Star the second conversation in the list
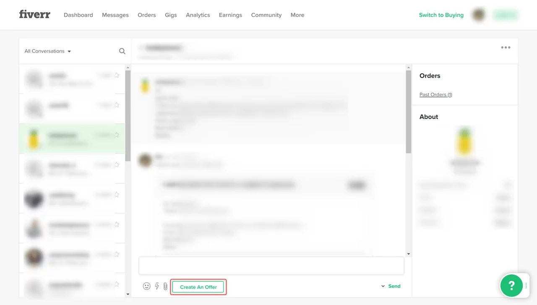The width and height of the screenshot is (537, 305). coord(117,105)
